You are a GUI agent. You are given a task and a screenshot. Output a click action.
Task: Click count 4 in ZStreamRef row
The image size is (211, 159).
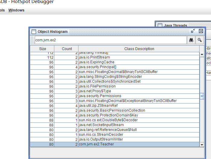(x=76, y=106)
